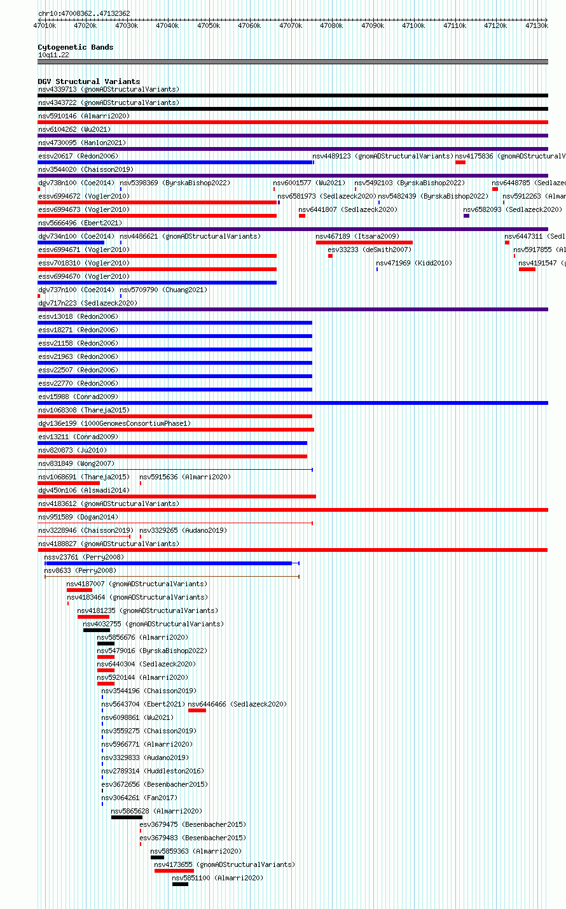Click the esv3679475 (Besenbacher2015) label

pos(193,824)
